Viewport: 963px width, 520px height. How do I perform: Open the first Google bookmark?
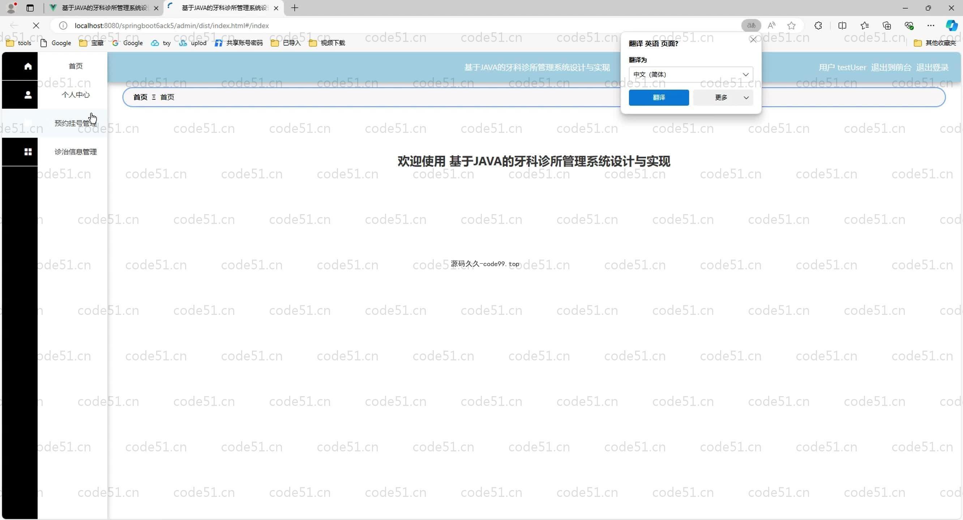pos(56,43)
